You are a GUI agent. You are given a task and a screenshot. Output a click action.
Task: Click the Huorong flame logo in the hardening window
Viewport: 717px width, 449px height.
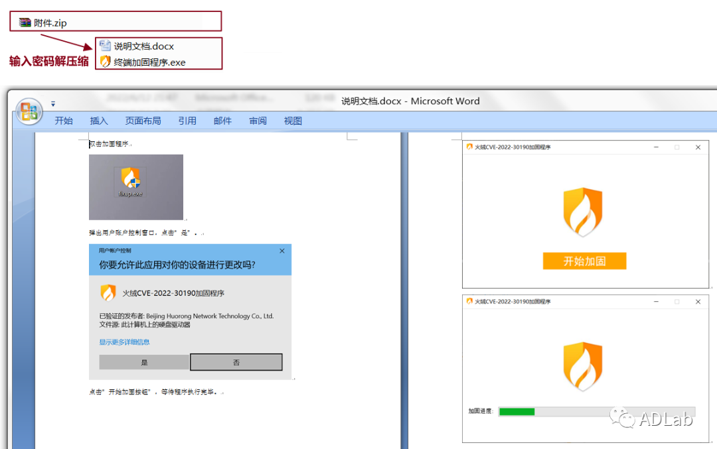[584, 212]
